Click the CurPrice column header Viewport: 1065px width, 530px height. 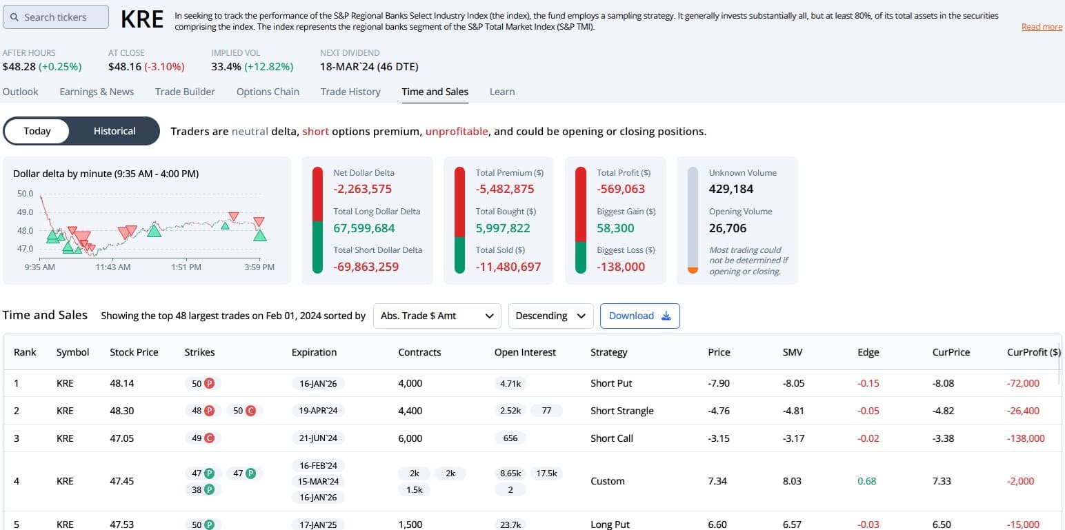click(x=951, y=352)
